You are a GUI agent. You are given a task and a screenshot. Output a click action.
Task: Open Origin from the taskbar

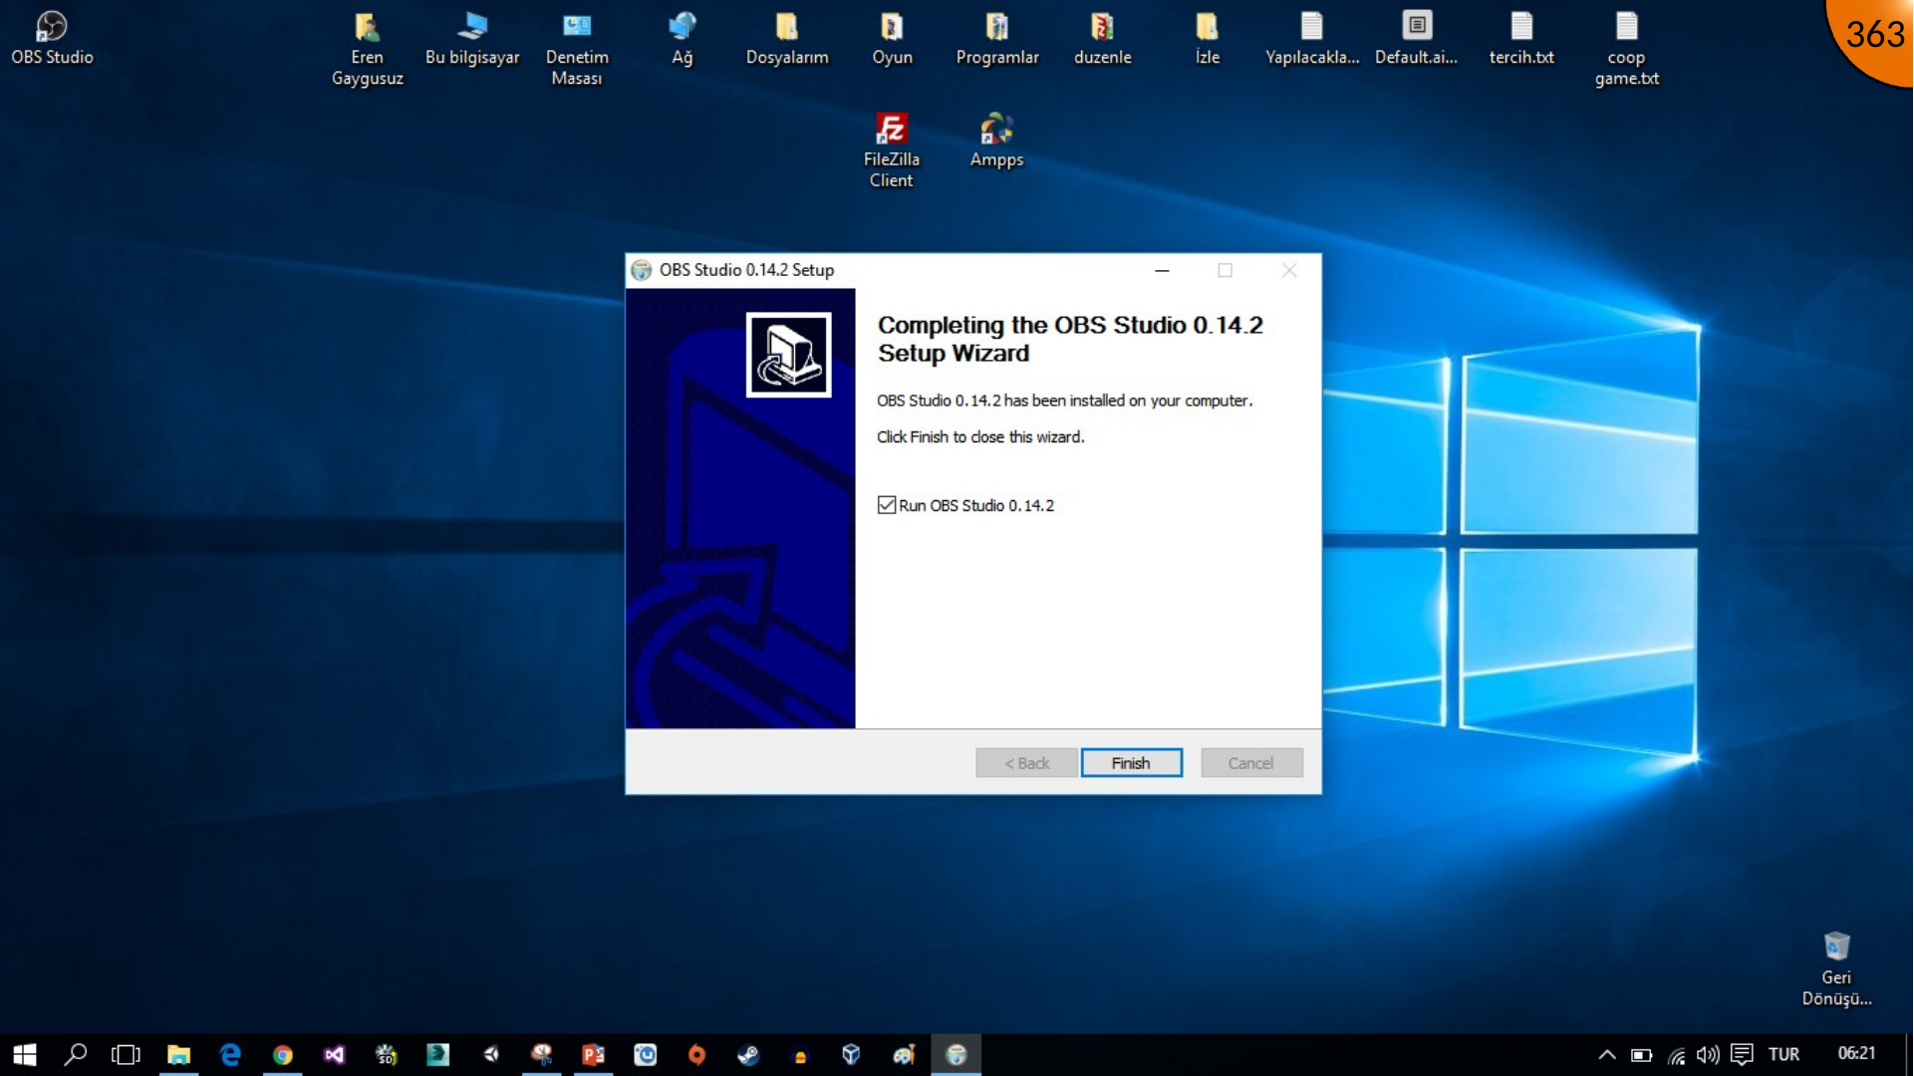(697, 1054)
